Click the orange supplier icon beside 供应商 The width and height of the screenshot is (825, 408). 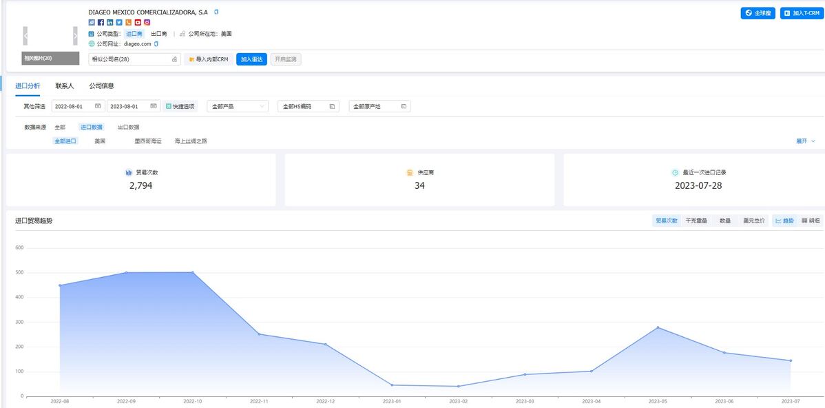410,172
